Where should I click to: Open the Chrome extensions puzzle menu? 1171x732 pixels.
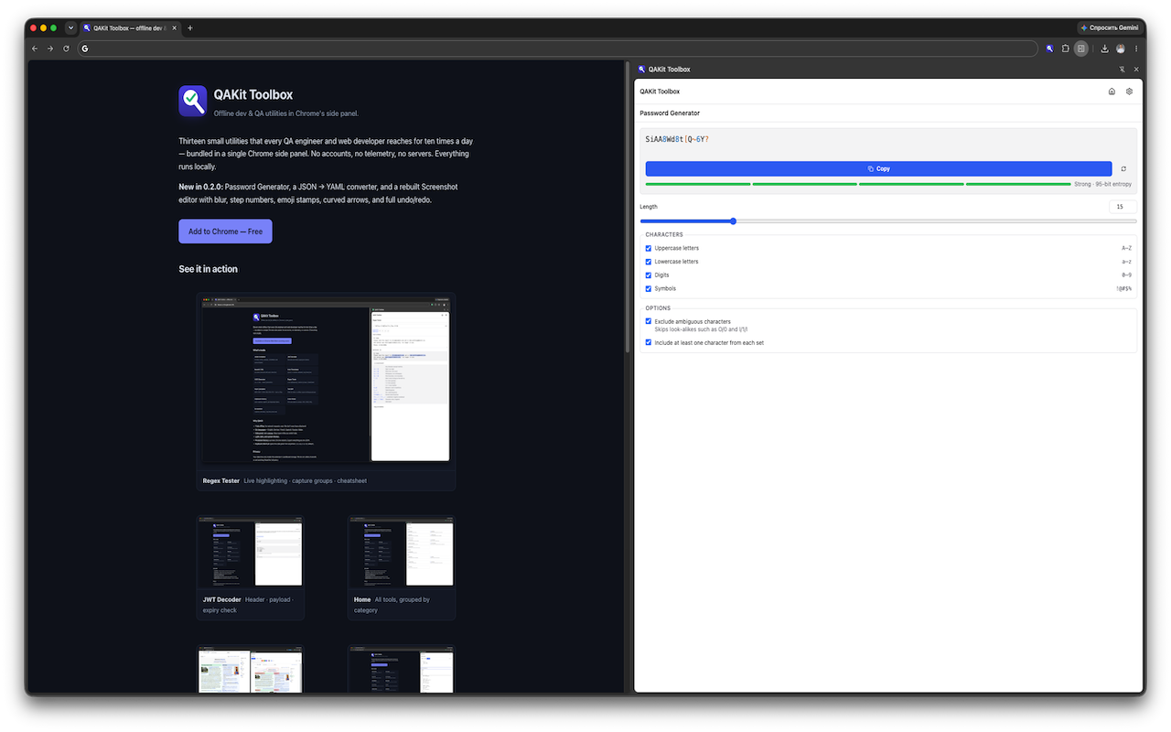pos(1066,48)
